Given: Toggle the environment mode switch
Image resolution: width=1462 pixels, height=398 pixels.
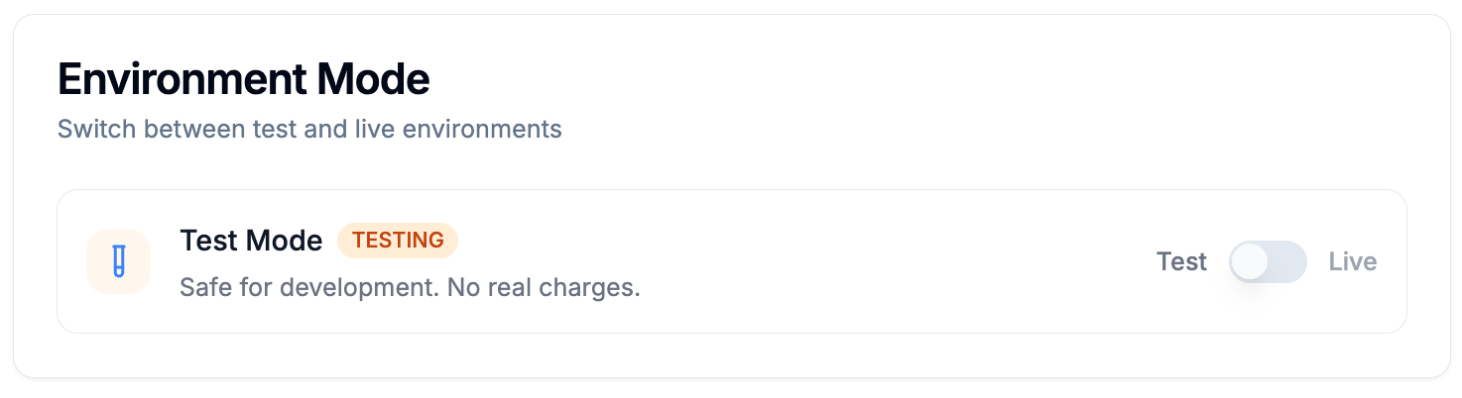Looking at the screenshot, I should tap(1268, 262).
